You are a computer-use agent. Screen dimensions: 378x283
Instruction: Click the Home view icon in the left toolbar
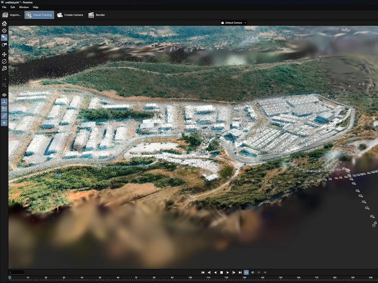(x=4, y=23)
